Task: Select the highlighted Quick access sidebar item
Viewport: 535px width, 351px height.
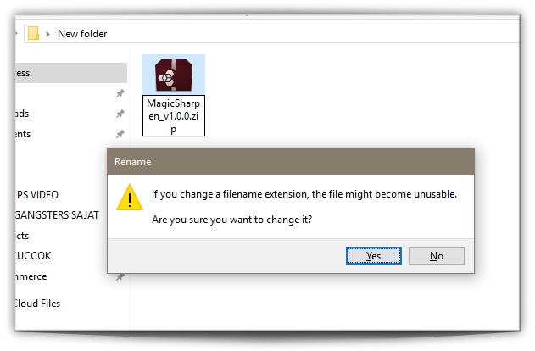Action: click(x=71, y=73)
